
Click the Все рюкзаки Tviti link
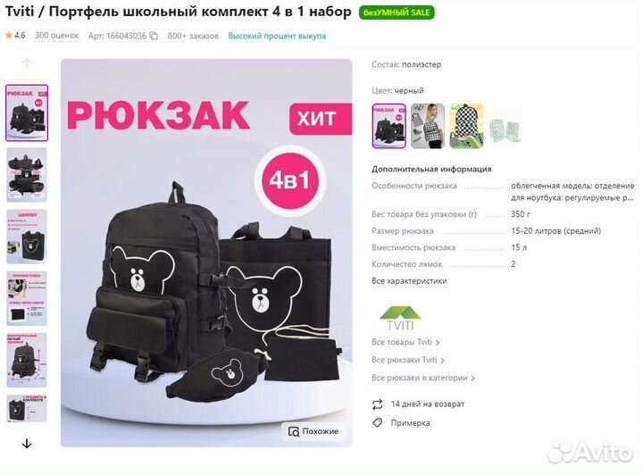(408, 360)
